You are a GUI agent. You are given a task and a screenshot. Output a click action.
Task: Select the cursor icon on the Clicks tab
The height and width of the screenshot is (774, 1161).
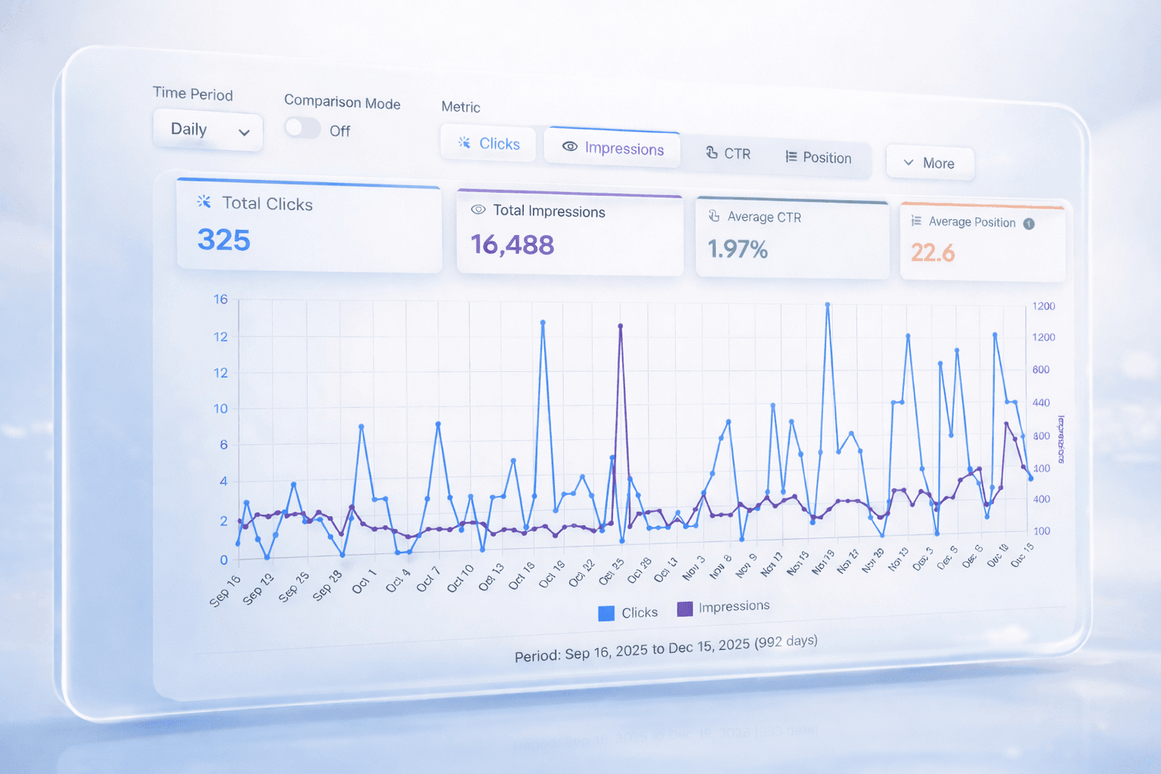click(463, 143)
